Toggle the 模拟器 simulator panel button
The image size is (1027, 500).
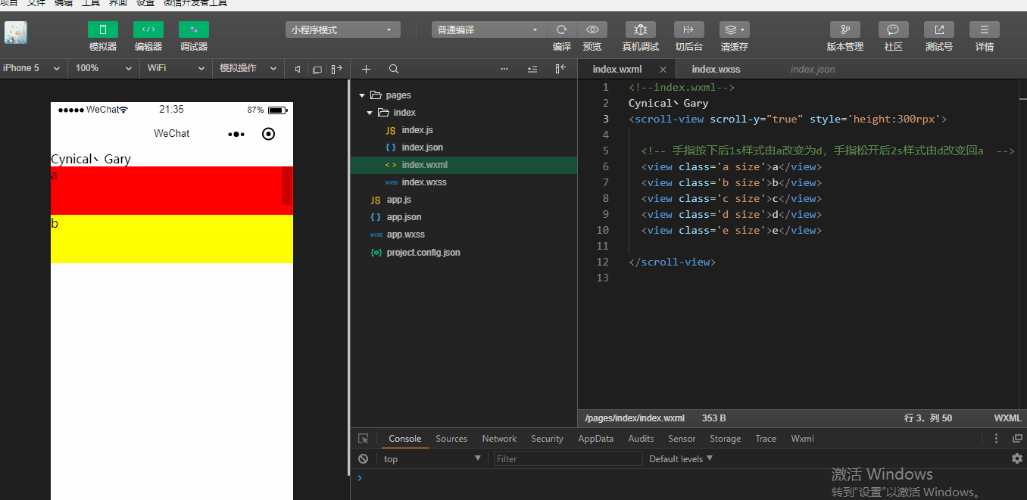(x=103, y=30)
